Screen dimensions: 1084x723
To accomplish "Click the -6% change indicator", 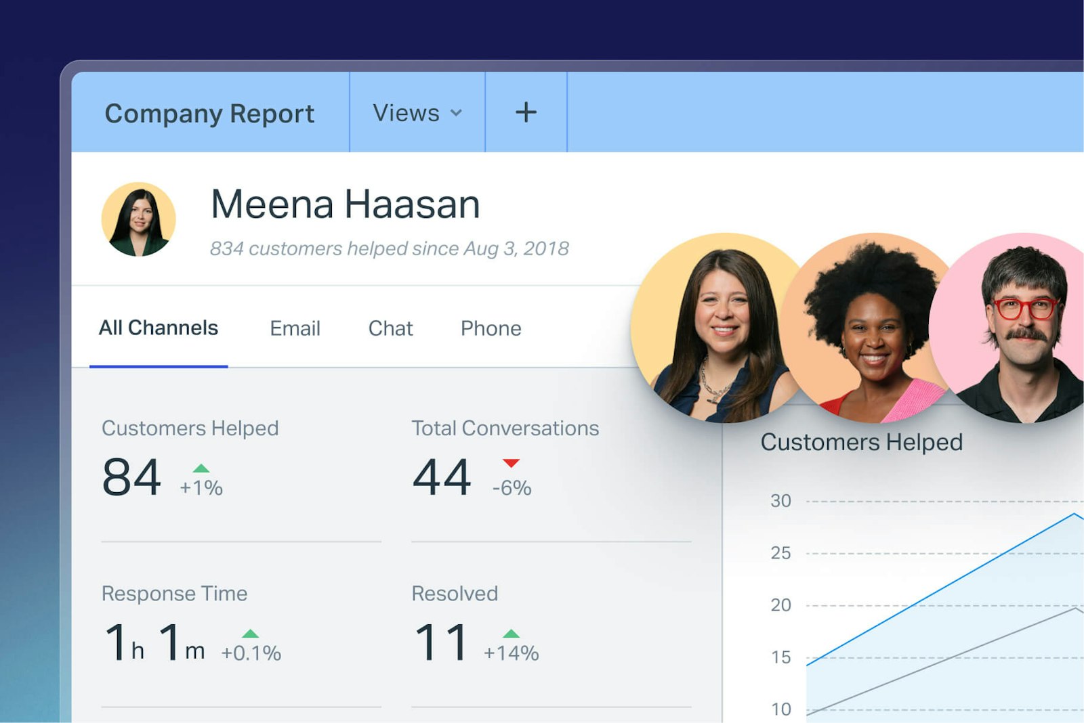I will tap(512, 488).
